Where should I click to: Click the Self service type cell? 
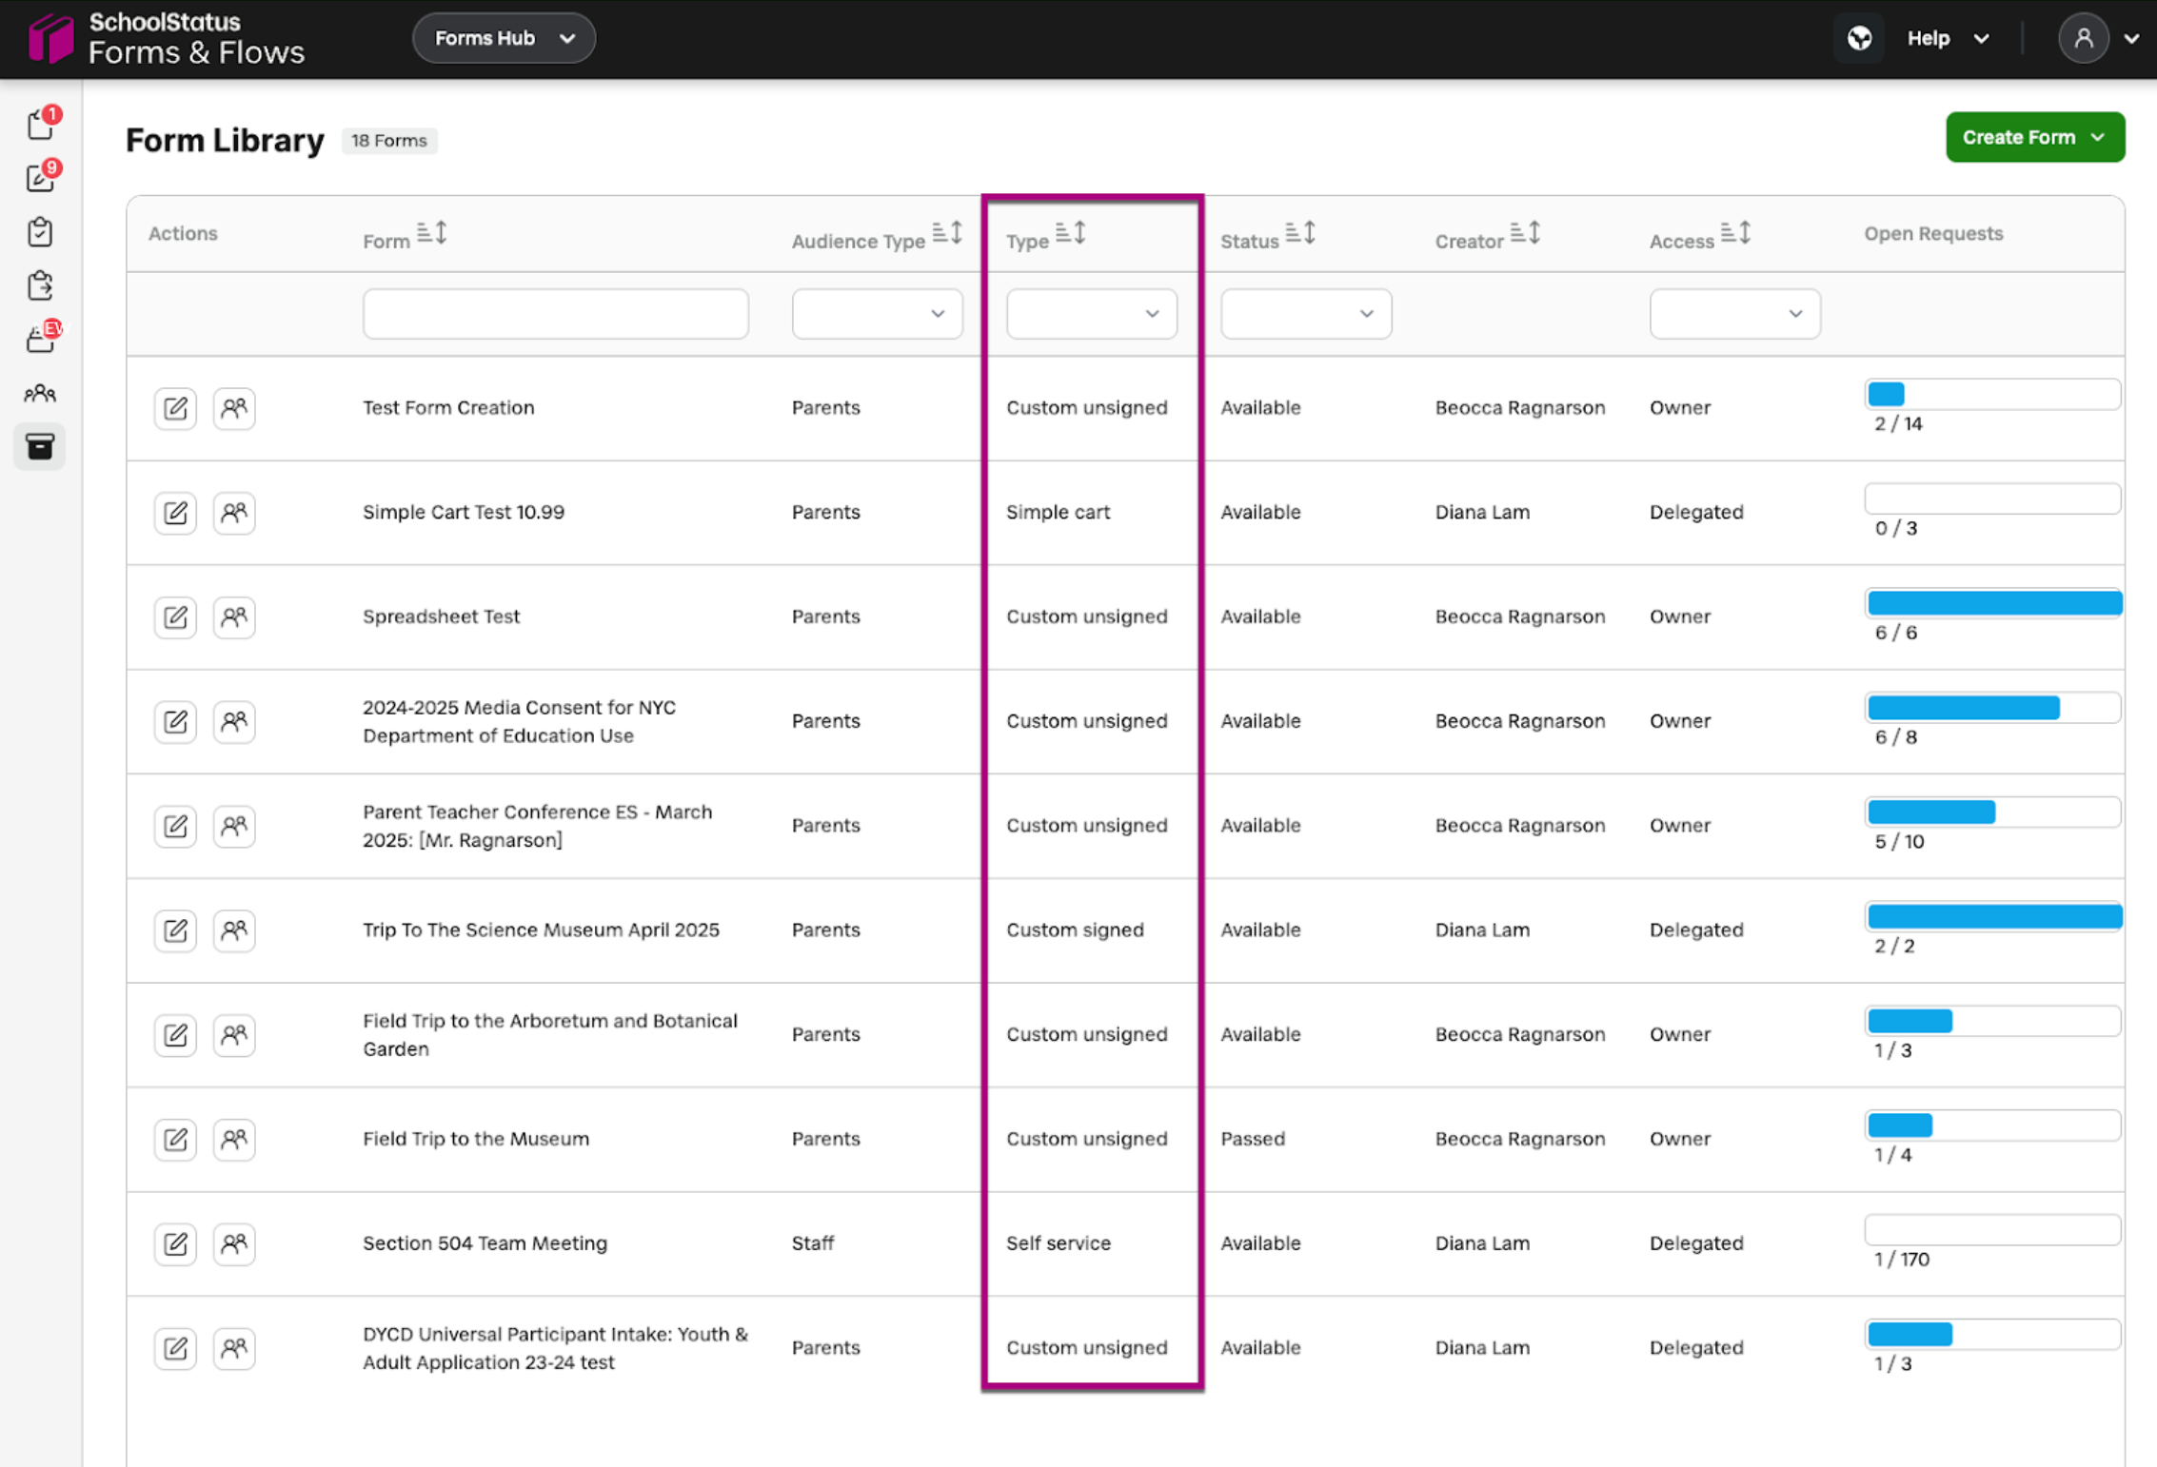click(1059, 1243)
